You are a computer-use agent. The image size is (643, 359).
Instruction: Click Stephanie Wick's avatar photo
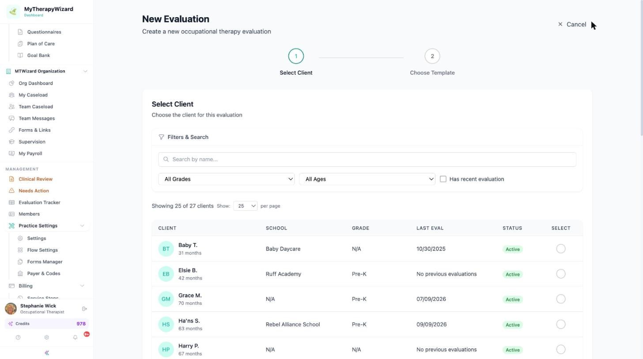pos(11,309)
